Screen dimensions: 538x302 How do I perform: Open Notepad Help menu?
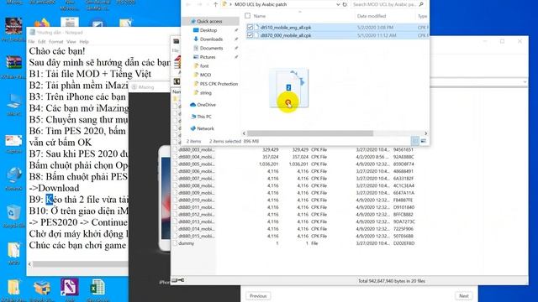pos(84,42)
